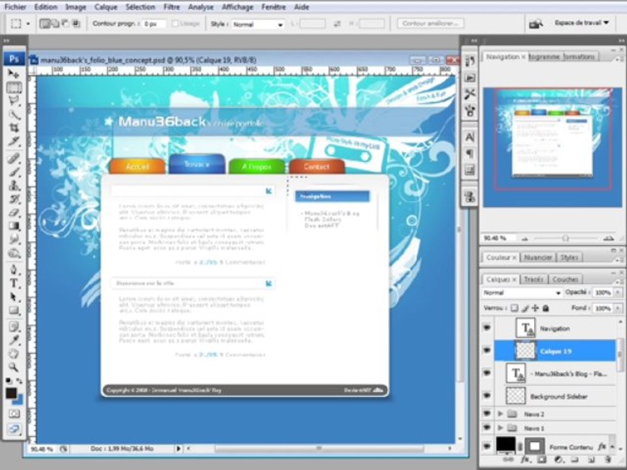Open the Calque menu

coord(106,7)
